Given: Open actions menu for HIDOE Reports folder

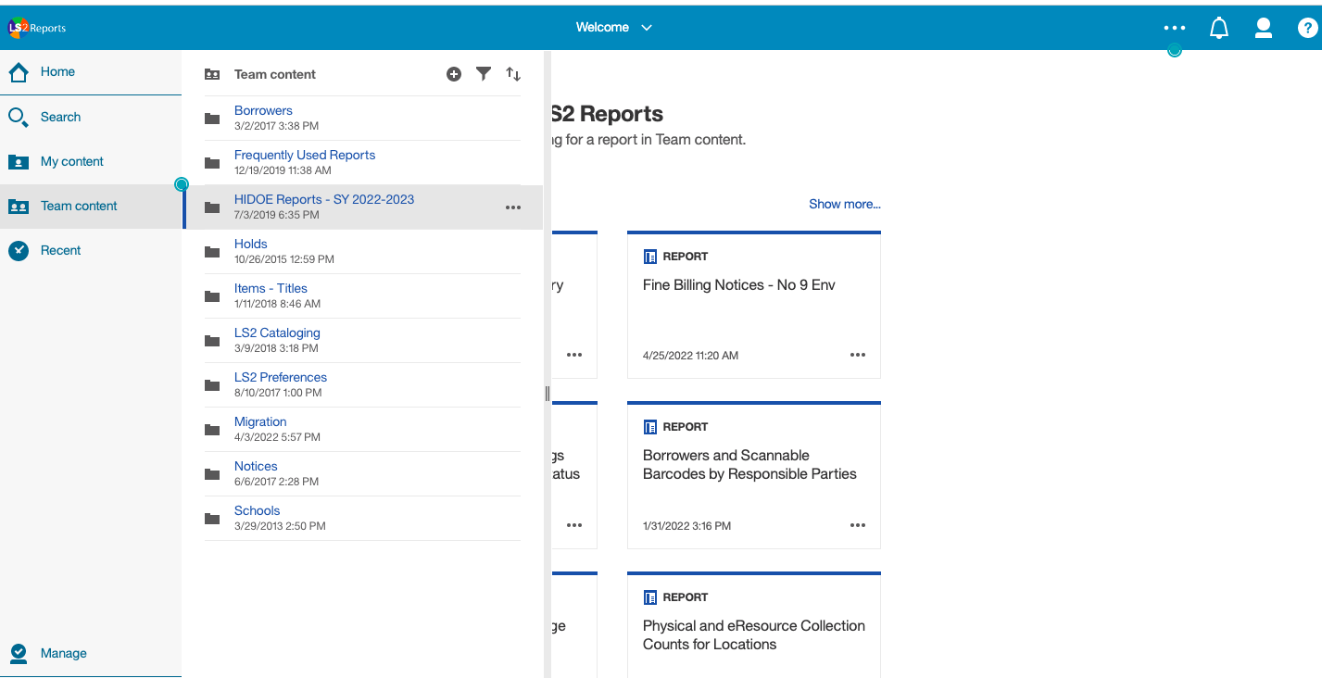Looking at the screenshot, I should pyautogui.click(x=513, y=207).
